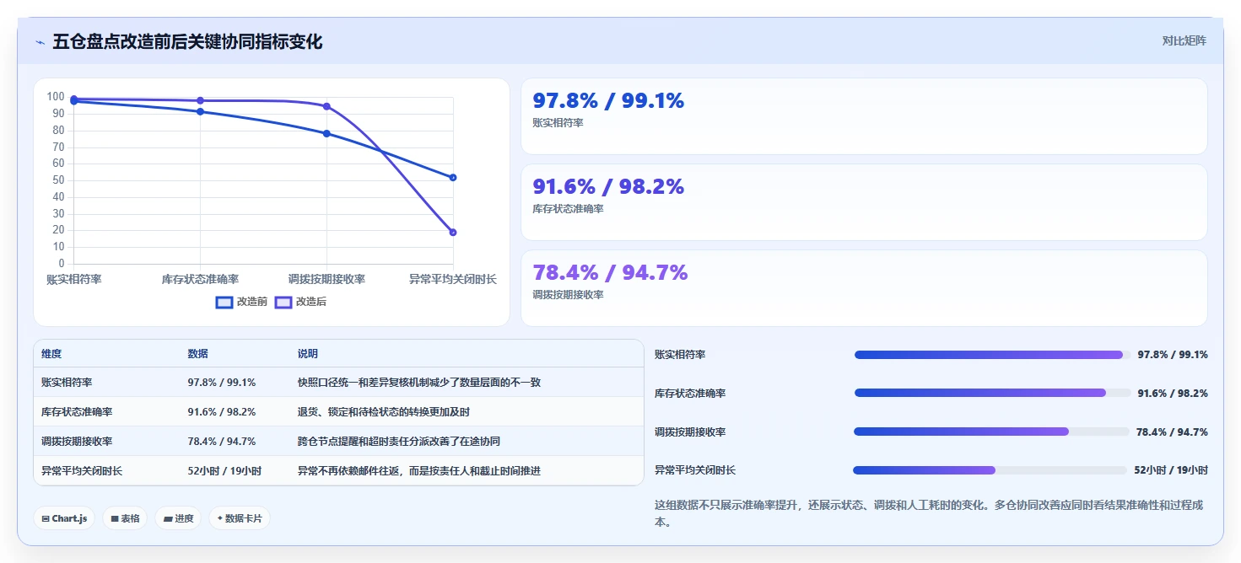
Task: Click the 库存状态准确率 progress bar
Action: [992, 393]
